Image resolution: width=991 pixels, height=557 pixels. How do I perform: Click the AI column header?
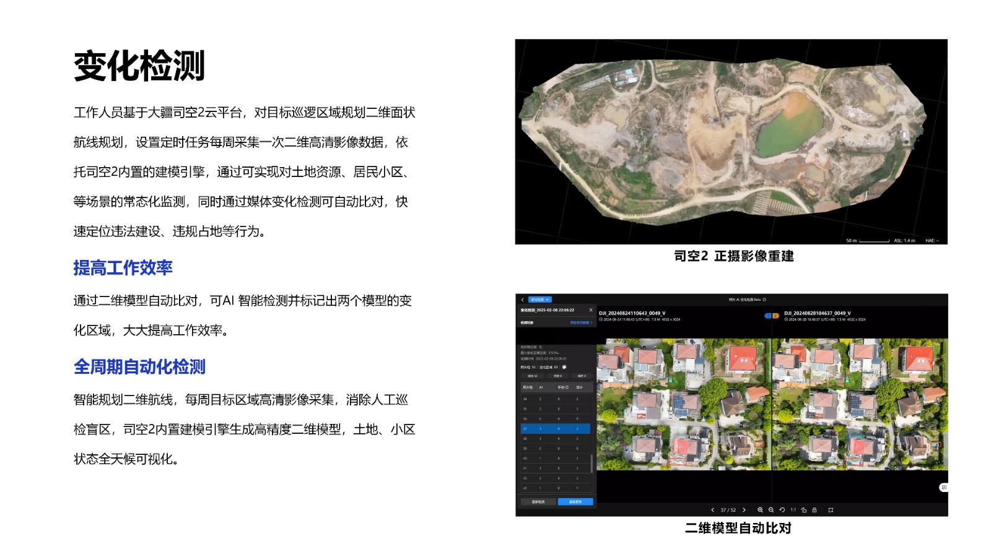tap(541, 387)
